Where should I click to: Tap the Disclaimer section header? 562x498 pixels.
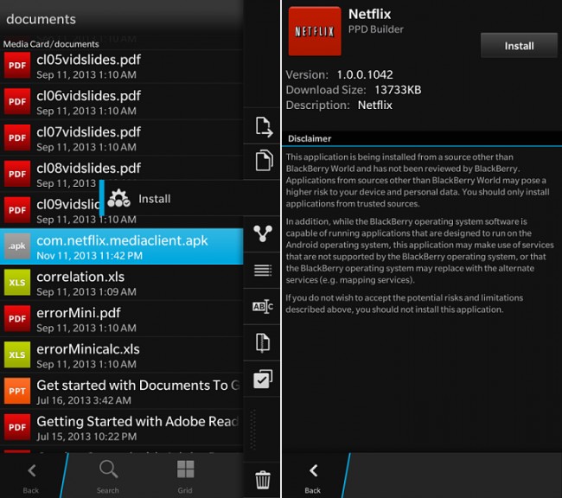click(310, 138)
